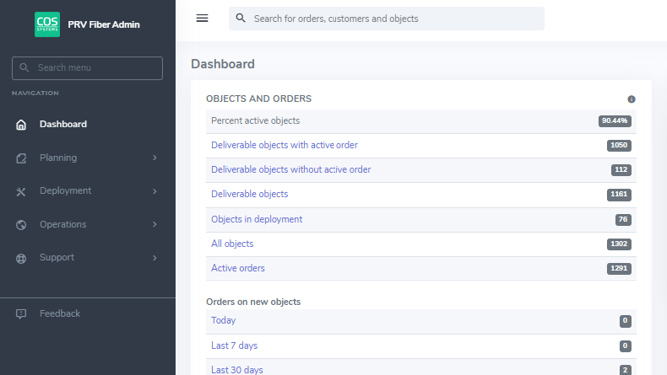This screenshot has width=667, height=375.
Task: Click the 0 badge in the Today row
Action: [x=625, y=321]
